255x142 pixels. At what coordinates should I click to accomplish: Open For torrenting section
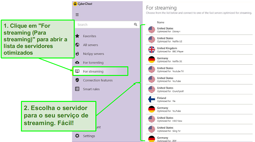point(93,62)
